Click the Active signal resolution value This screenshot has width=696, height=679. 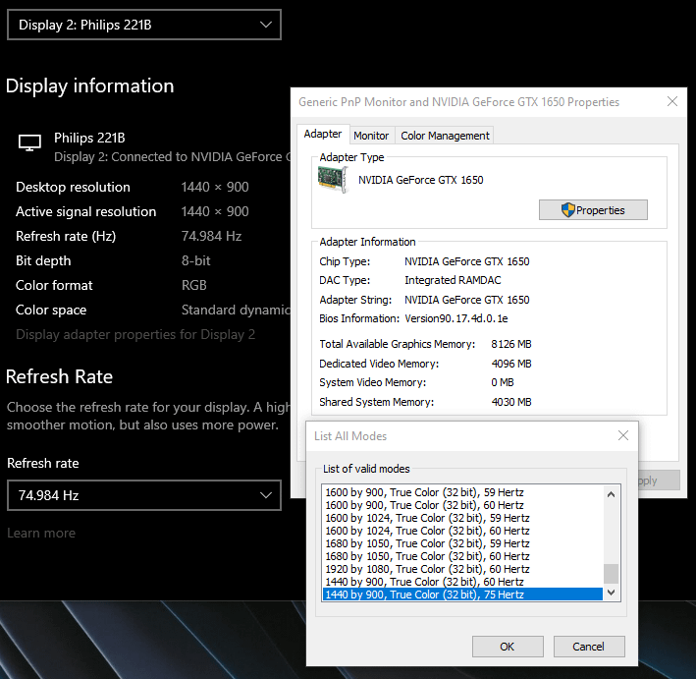[215, 211]
